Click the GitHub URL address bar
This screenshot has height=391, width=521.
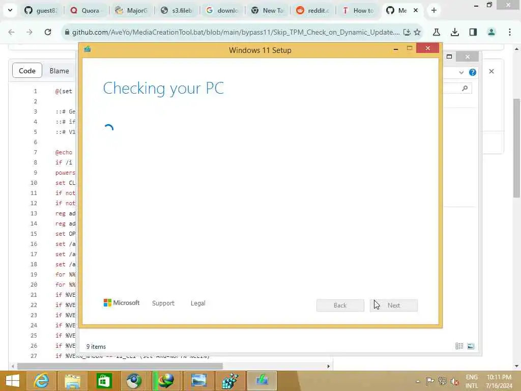pos(236,32)
